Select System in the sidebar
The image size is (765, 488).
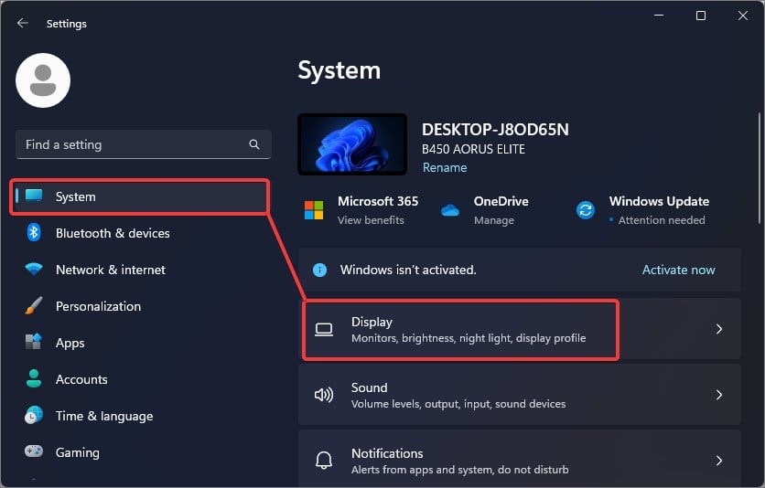140,196
